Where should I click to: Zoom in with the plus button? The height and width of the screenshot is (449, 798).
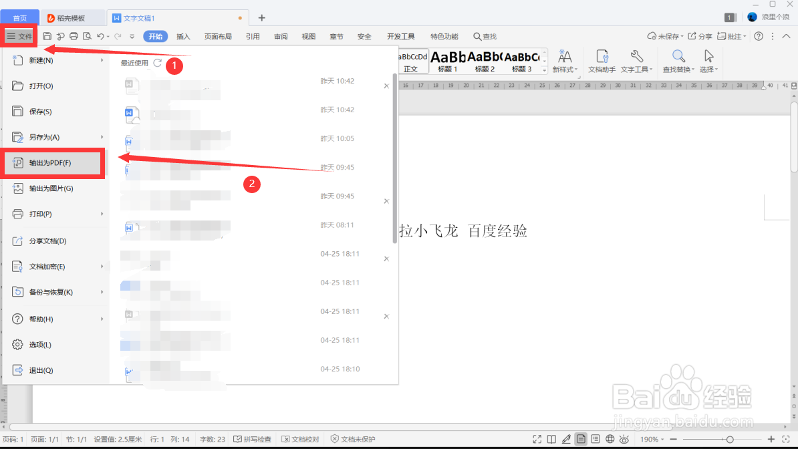pos(771,439)
